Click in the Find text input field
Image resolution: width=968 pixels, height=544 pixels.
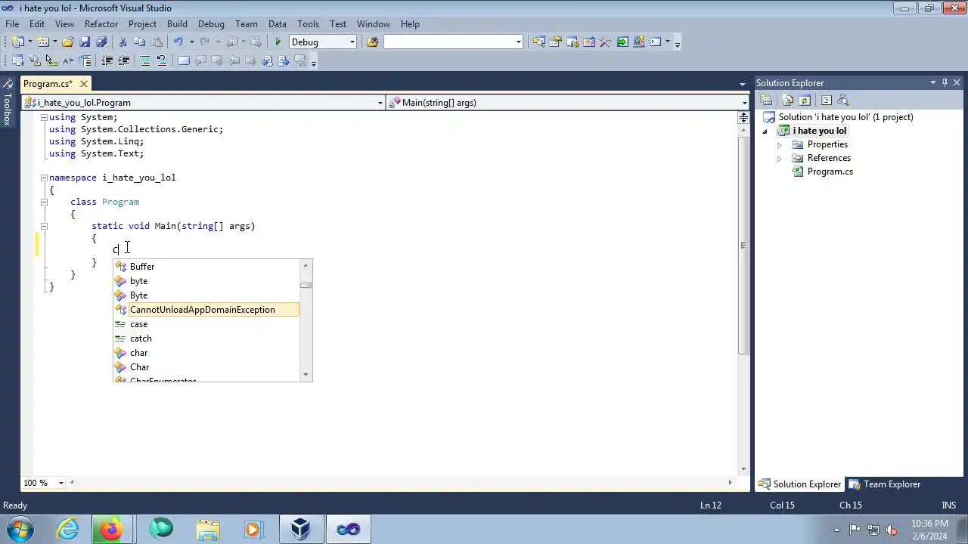pyautogui.click(x=448, y=42)
